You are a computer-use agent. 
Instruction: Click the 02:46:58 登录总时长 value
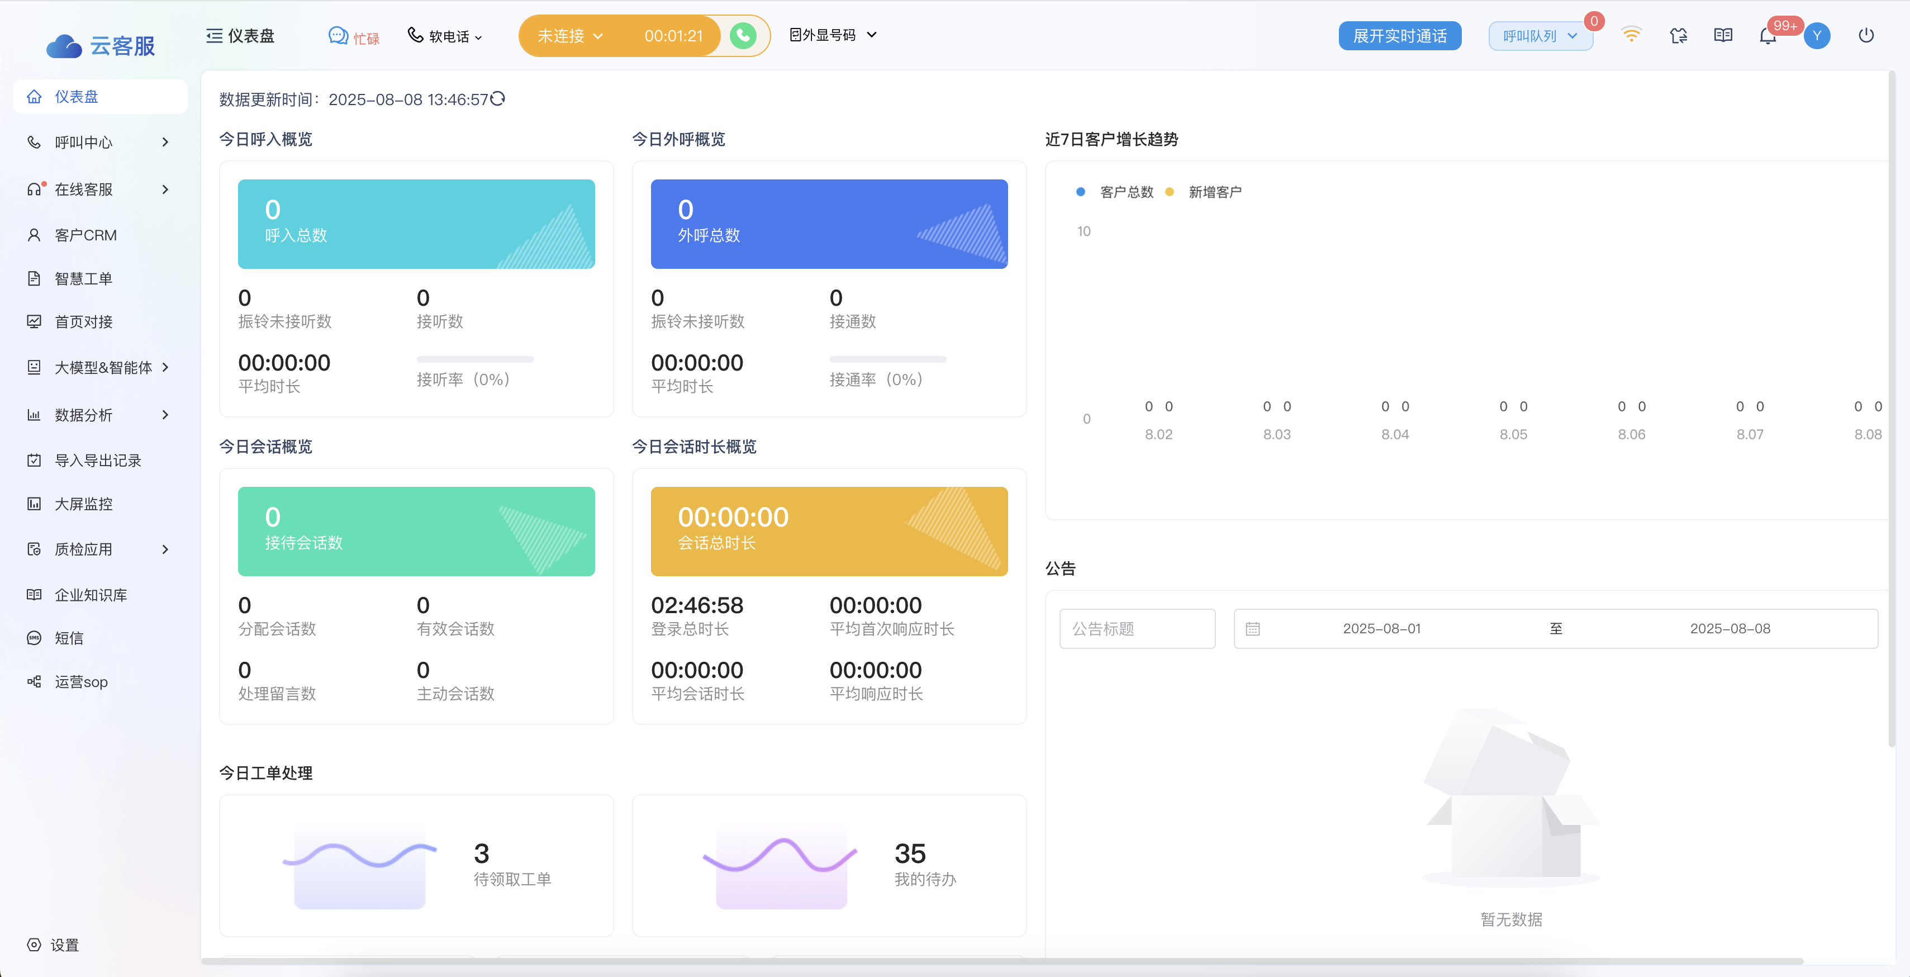697,605
